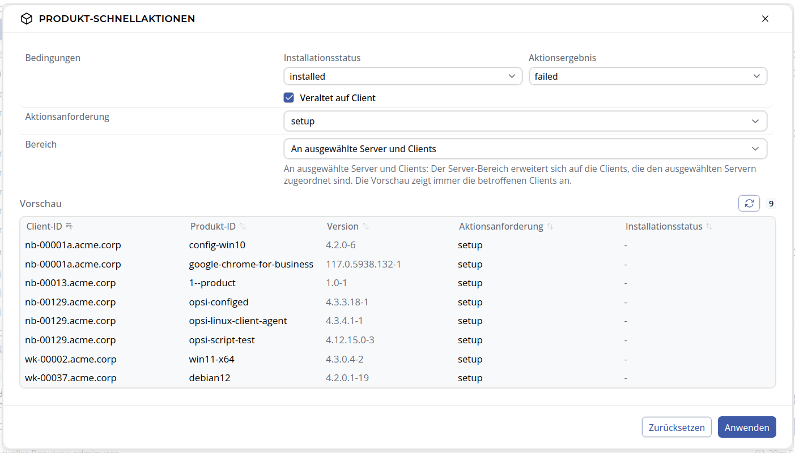Select the win11-x64 product cell
This screenshot has height=453, width=795.
pyautogui.click(x=211, y=359)
